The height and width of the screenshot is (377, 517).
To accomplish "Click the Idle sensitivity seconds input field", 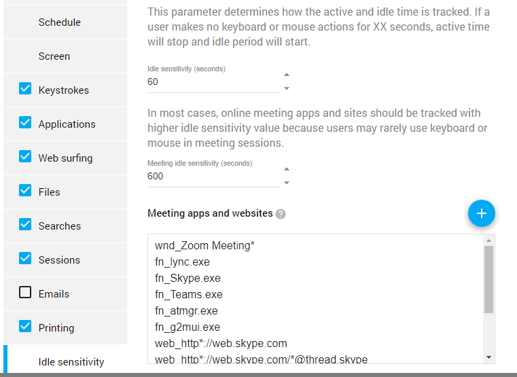I will [x=213, y=82].
